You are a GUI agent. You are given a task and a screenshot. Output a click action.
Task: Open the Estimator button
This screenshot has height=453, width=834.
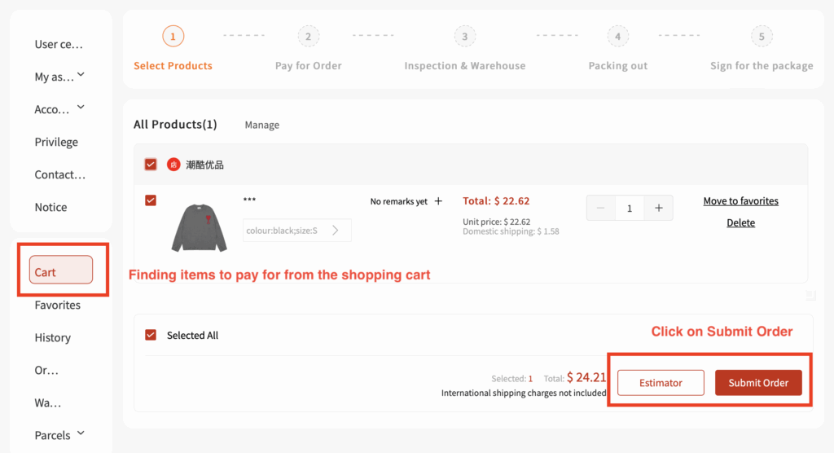point(661,383)
